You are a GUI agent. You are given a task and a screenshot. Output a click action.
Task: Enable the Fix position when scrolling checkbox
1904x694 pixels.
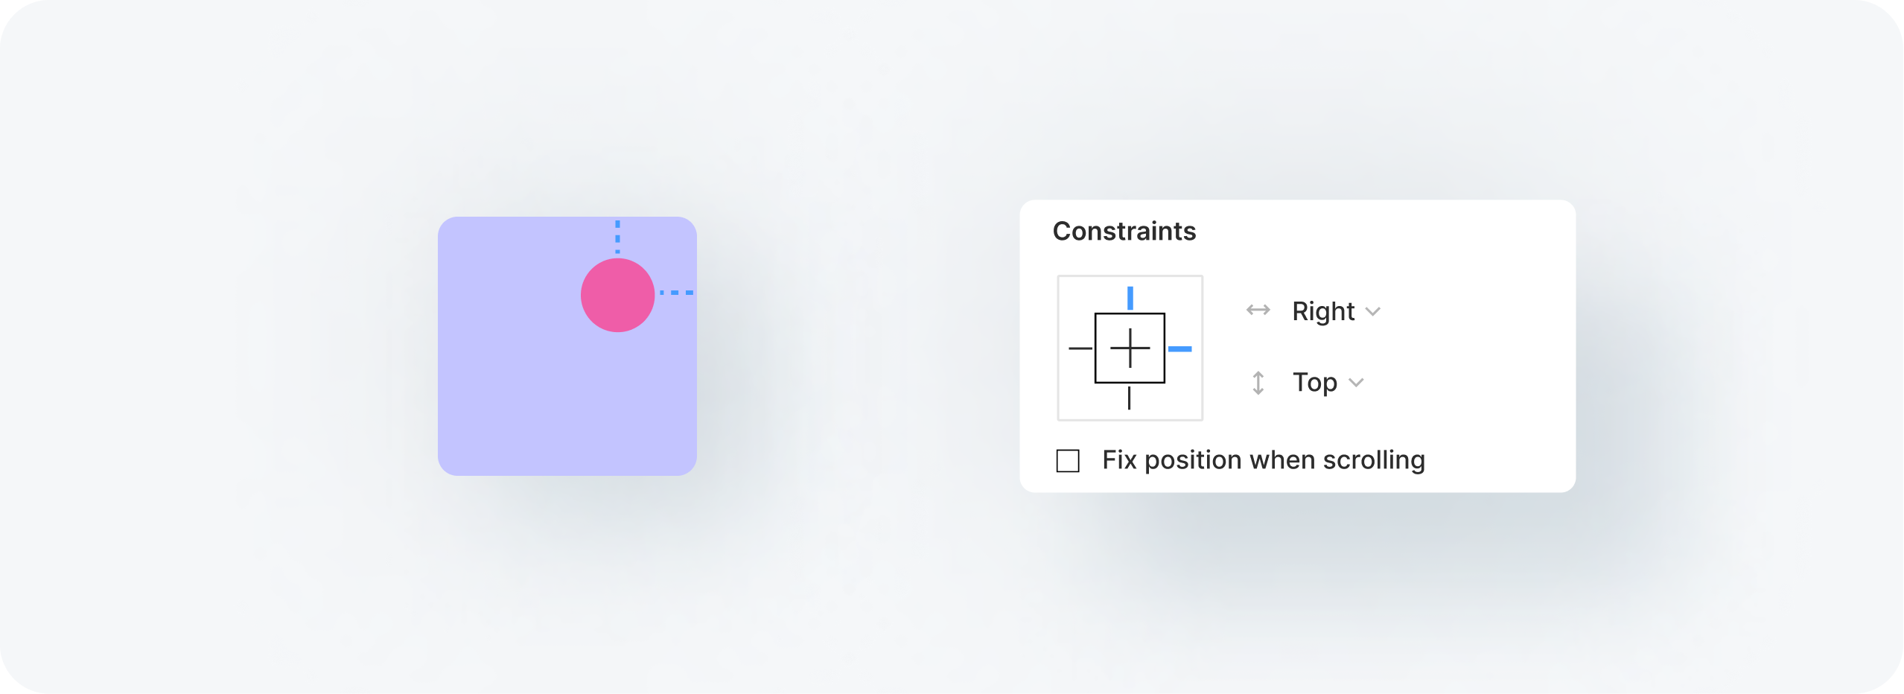coord(1068,461)
